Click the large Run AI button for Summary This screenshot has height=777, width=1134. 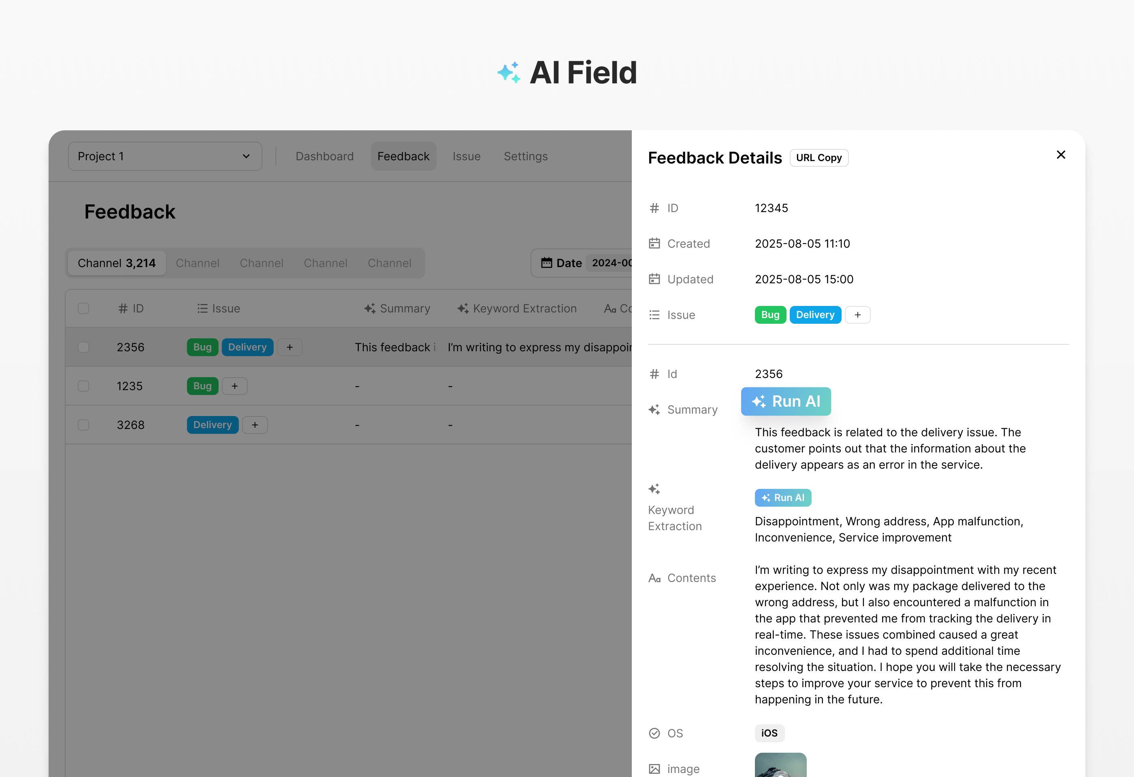pos(786,401)
